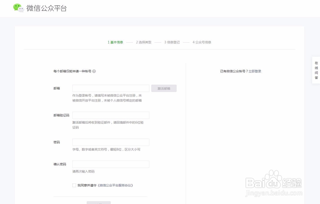Focus the 邮箱 input field

click(111, 88)
